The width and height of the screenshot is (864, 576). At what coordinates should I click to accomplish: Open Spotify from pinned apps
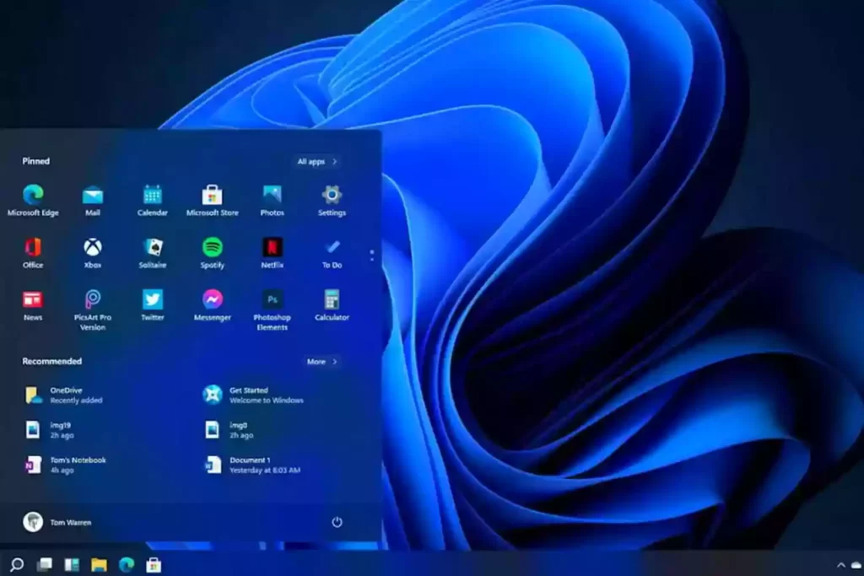pos(212,253)
